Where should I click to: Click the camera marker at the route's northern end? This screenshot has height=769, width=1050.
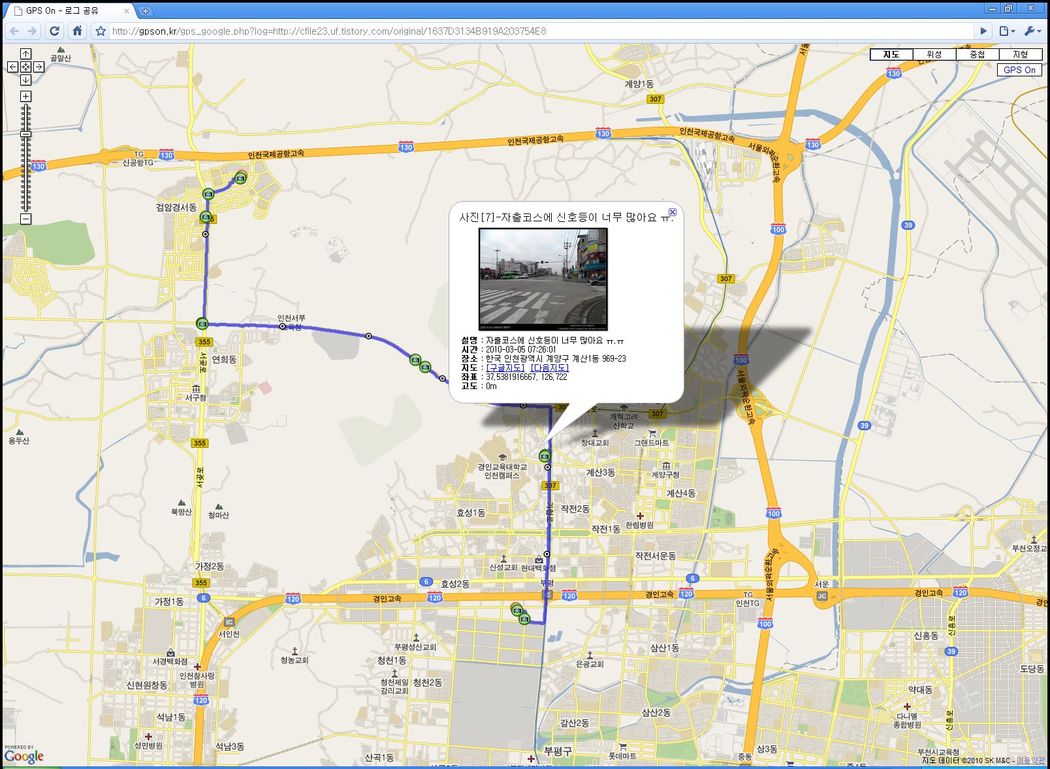tap(241, 178)
